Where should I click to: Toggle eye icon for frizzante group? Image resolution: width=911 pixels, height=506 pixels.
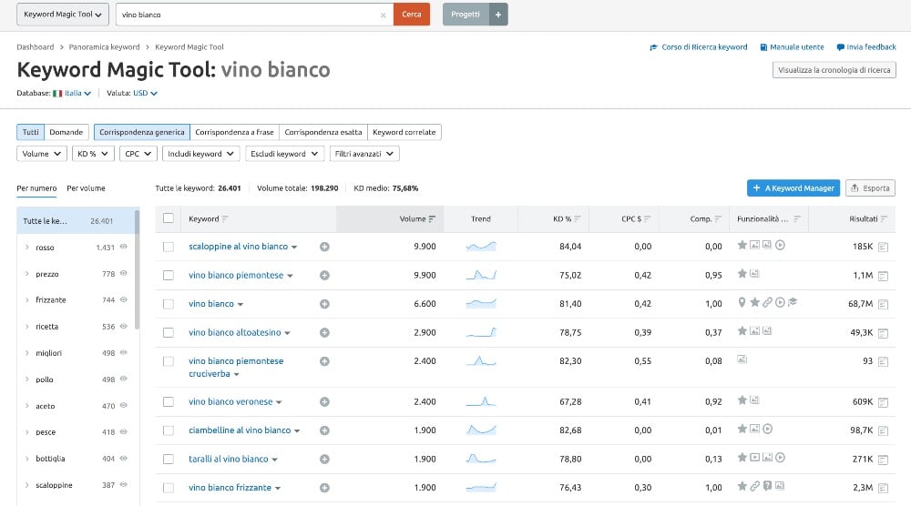tap(123, 299)
